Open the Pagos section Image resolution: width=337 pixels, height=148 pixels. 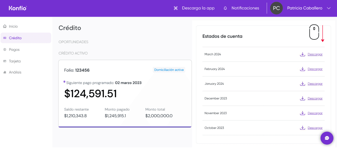coord(14,50)
